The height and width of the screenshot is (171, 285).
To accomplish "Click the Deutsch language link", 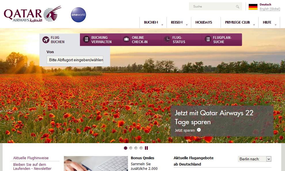I will point(265,4).
